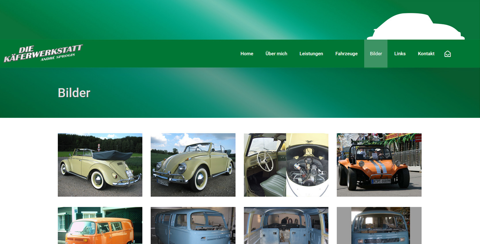Open the orange VW van photo
480x244 pixels.
coord(100,225)
